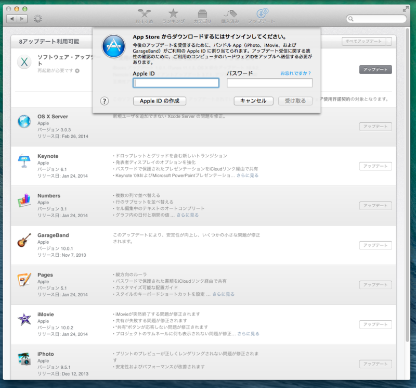416x388 pixels.
Task: Open dropdown arrow beside すべてアップデート
Action: click(x=389, y=42)
